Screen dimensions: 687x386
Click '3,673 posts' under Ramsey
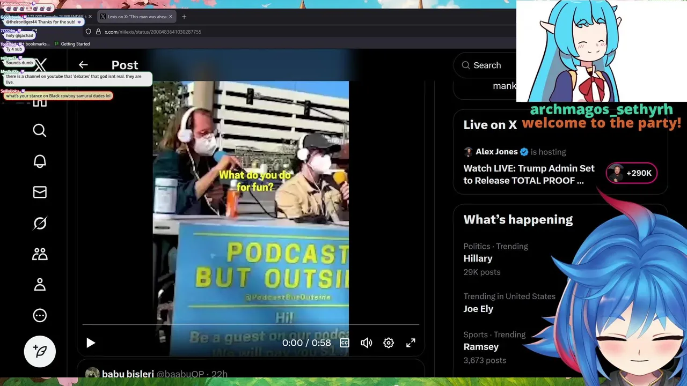coord(485,360)
